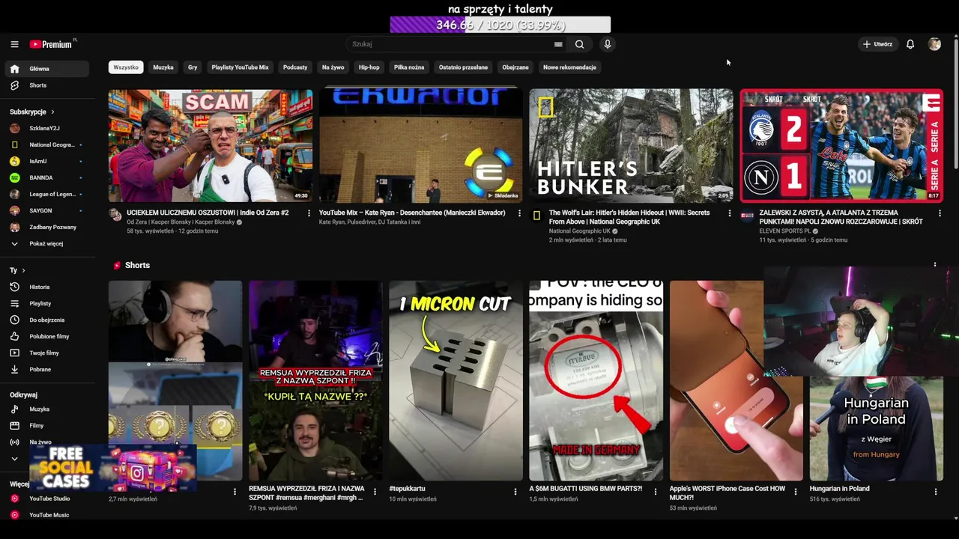Viewport: 959px width, 539px height.
Task: Open Apple's WORST iPhone Case short title
Action: click(x=727, y=493)
